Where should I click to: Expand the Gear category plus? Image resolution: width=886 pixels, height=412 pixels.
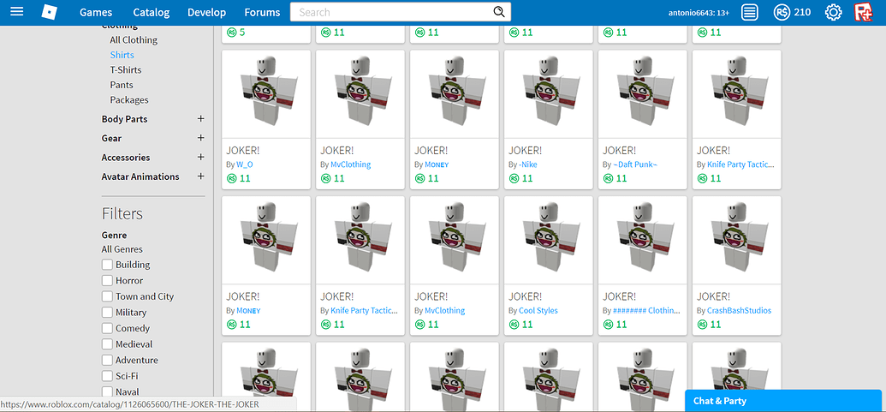[200, 138]
